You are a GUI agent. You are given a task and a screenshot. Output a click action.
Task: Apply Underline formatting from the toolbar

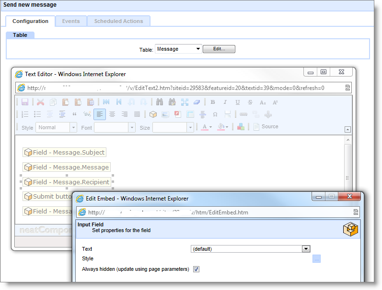click(238, 102)
